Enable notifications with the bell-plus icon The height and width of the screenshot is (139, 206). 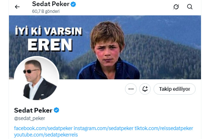pyautogui.click(x=145, y=89)
